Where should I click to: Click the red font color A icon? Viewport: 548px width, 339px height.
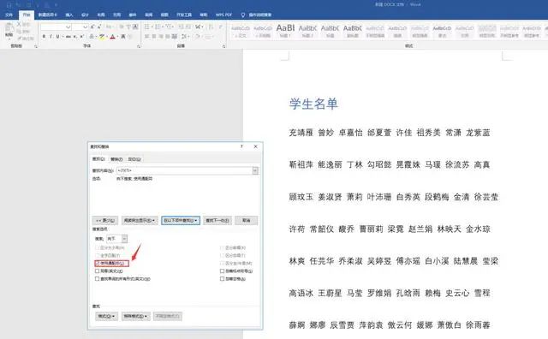(112, 36)
